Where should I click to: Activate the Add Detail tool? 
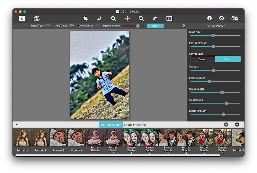[72, 26]
